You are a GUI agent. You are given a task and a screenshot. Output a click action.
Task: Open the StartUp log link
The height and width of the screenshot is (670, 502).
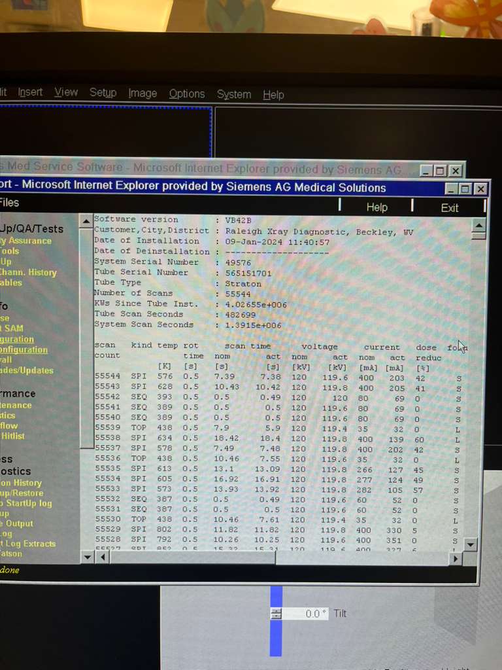pyautogui.click(x=25, y=503)
